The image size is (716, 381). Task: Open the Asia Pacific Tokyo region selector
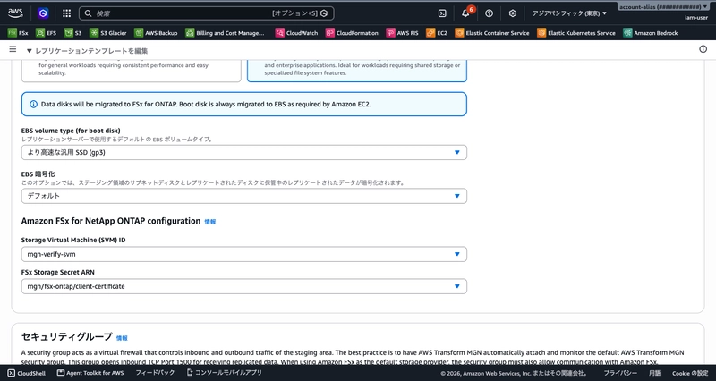click(x=569, y=13)
